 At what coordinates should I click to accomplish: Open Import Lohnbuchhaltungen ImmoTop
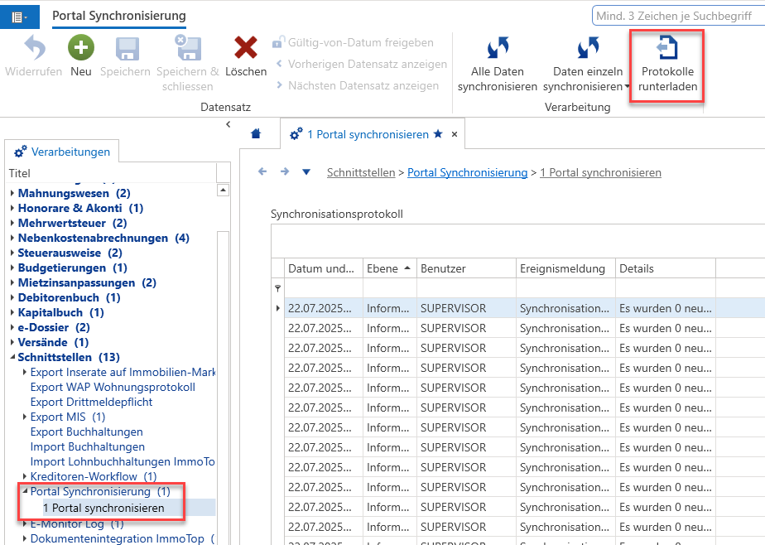[x=123, y=461]
